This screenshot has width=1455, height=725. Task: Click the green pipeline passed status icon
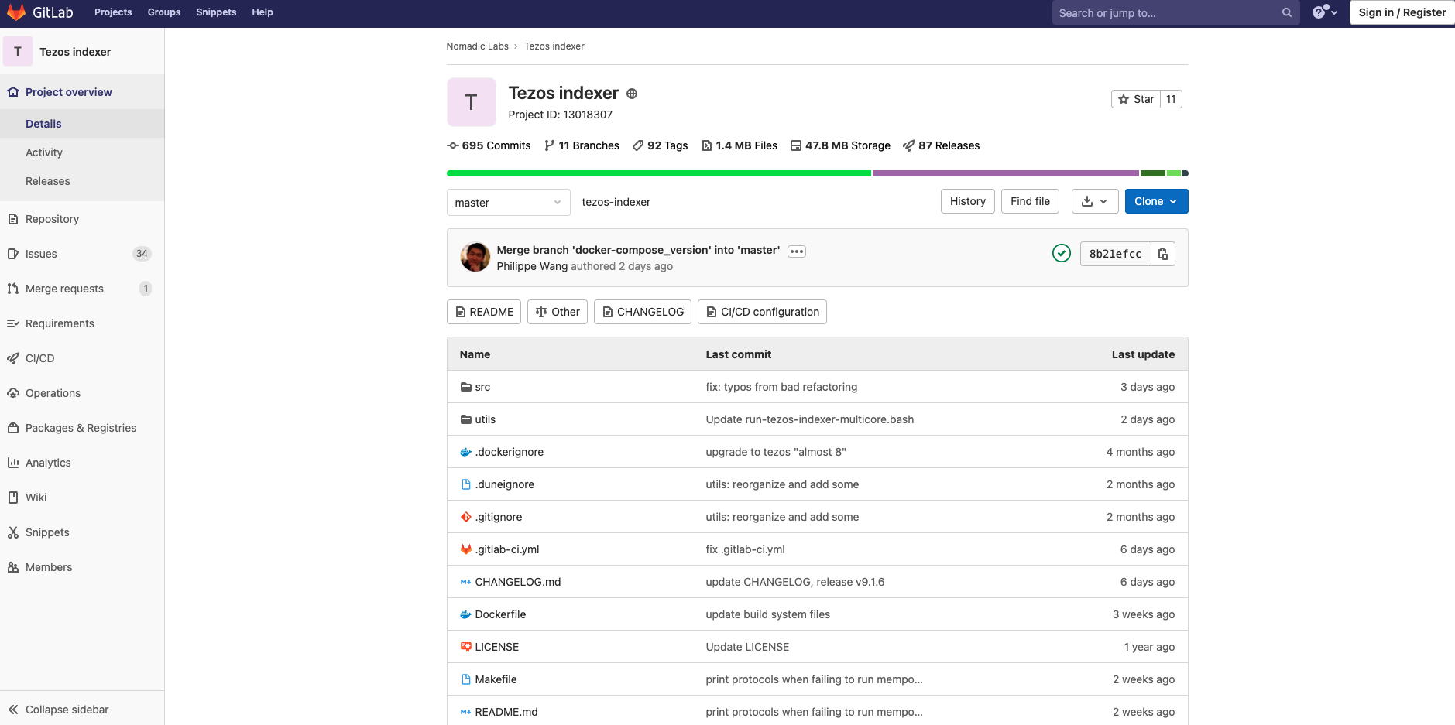1061,253
